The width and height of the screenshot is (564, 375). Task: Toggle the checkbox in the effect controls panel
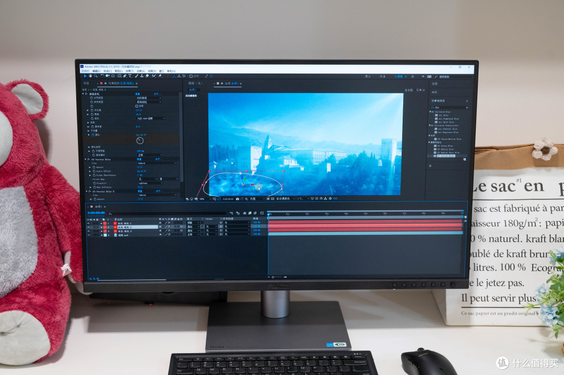[137, 106]
